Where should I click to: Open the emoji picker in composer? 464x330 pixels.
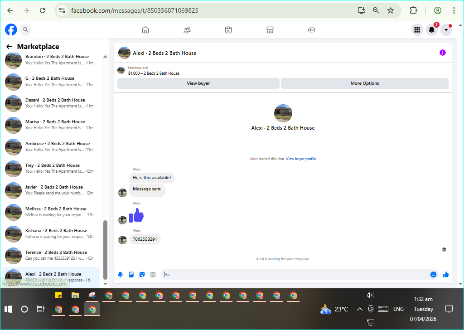(433, 275)
